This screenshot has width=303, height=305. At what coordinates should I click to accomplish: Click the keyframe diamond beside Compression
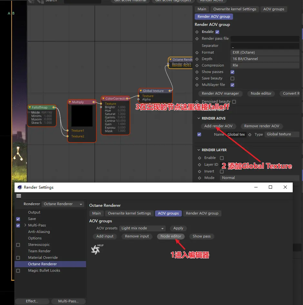point(197,66)
